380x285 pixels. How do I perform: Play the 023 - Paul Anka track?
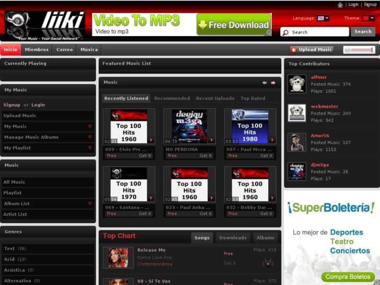(212, 198)
